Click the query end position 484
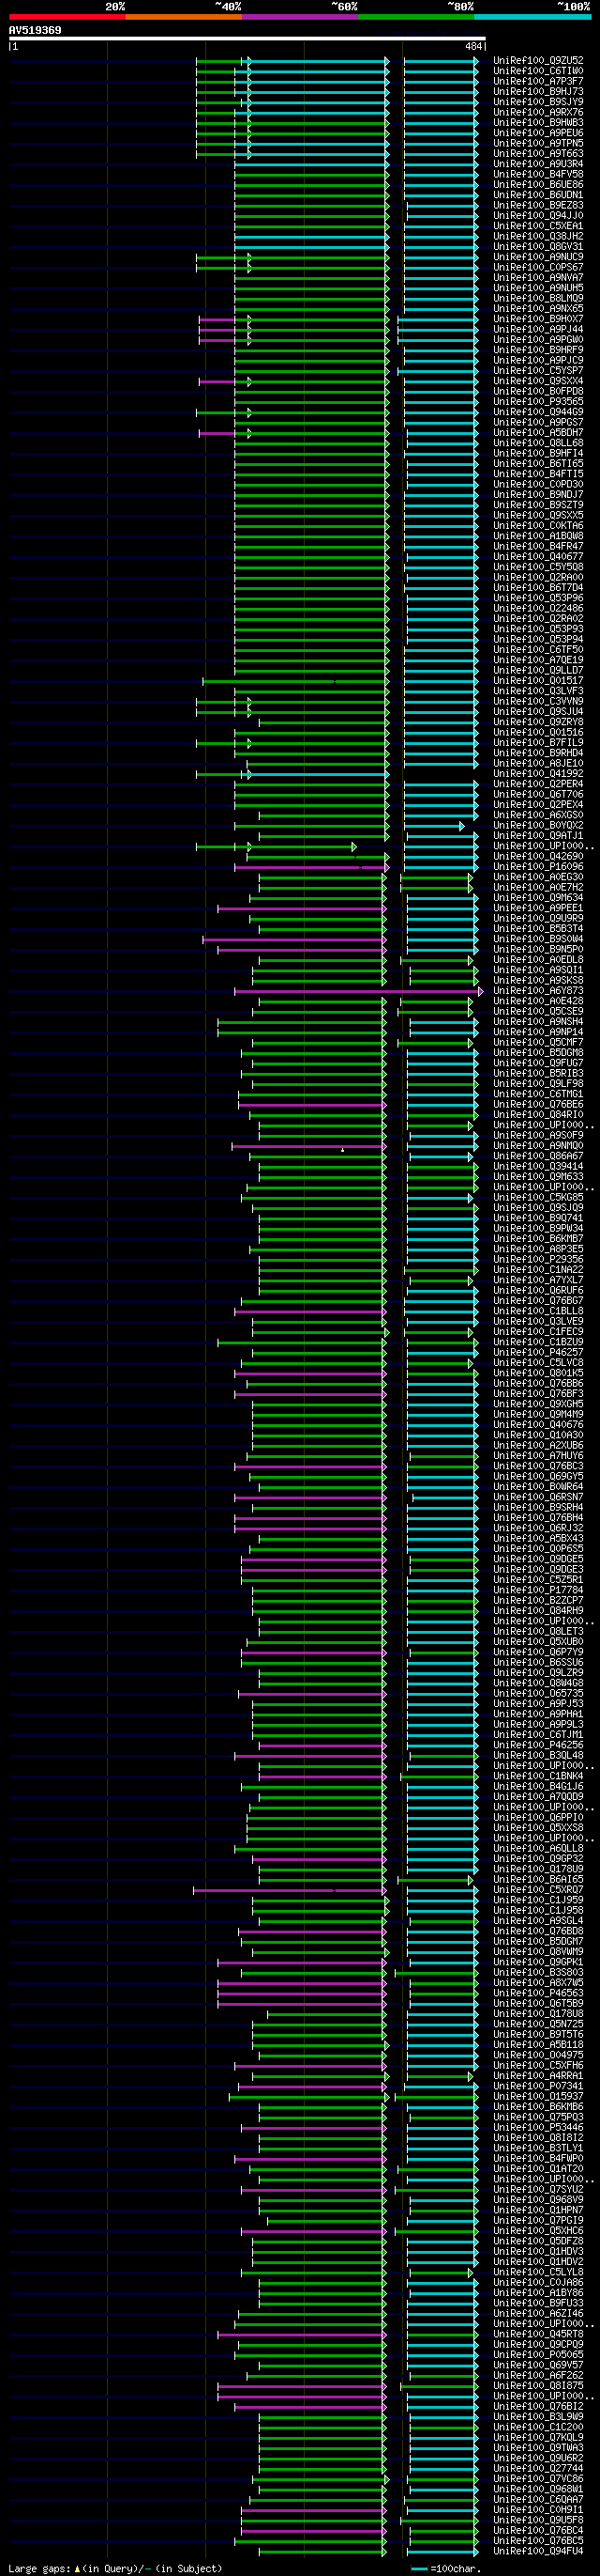 point(473,46)
